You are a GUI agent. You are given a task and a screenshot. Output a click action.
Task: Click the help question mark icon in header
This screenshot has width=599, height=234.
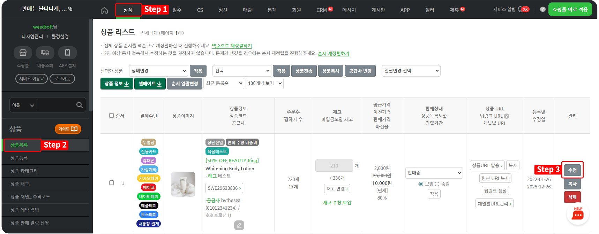[543, 9]
